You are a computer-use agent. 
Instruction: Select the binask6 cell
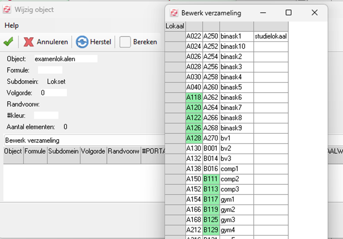(x=236, y=97)
